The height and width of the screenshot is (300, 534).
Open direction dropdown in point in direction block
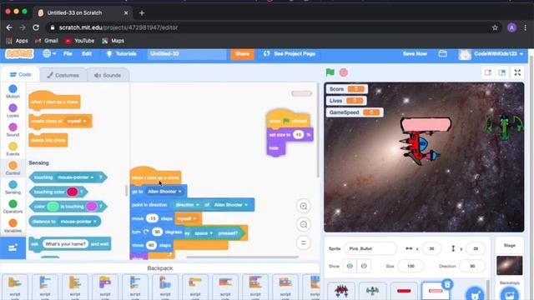pos(187,205)
